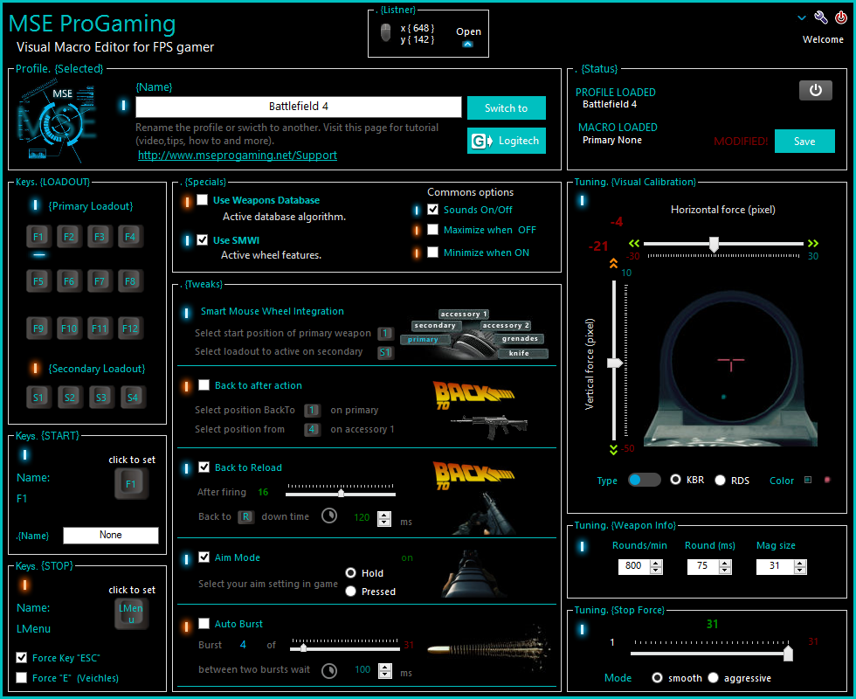
Task: Click the Logitech button
Action: 506,141
